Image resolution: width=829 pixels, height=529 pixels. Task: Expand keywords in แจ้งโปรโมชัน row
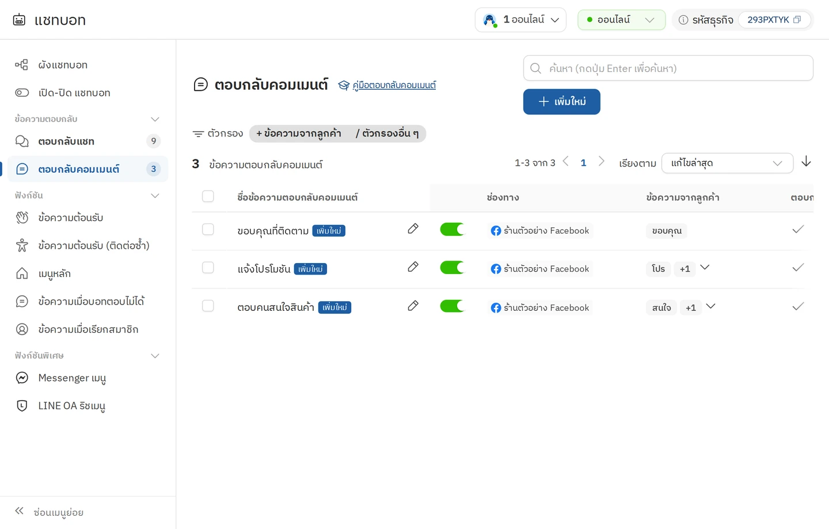point(705,268)
